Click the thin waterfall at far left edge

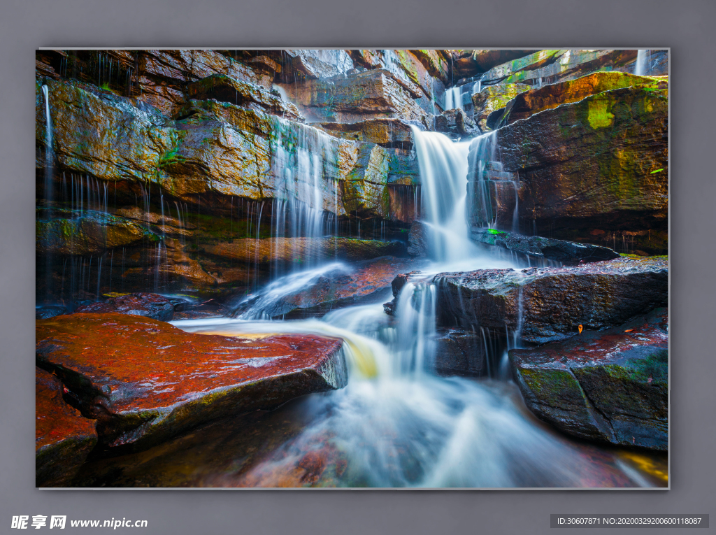48,126
